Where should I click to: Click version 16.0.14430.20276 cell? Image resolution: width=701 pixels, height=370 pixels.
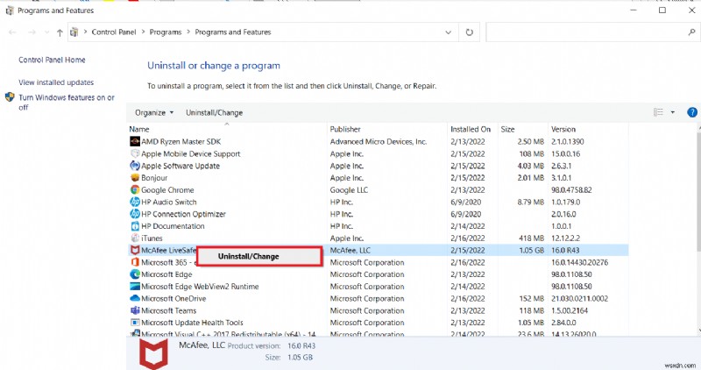tap(579, 263)
